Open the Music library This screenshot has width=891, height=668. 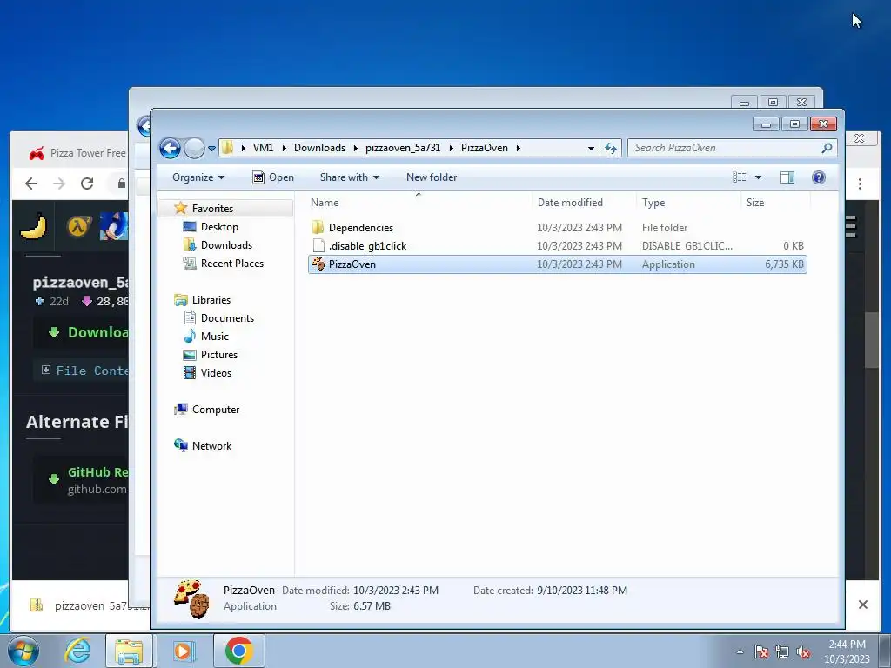point(214,337)
